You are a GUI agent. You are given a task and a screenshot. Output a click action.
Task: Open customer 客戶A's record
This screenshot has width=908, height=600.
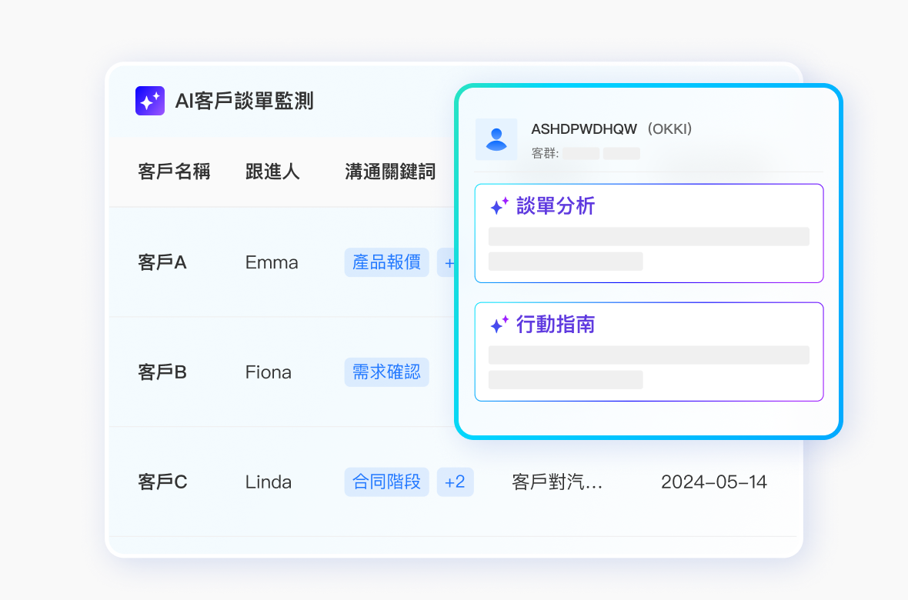(162, 262)
